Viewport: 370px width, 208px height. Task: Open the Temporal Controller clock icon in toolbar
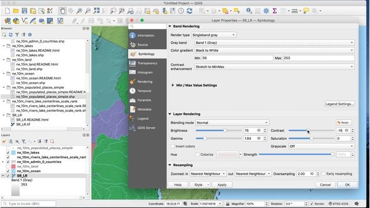[181, 11]
